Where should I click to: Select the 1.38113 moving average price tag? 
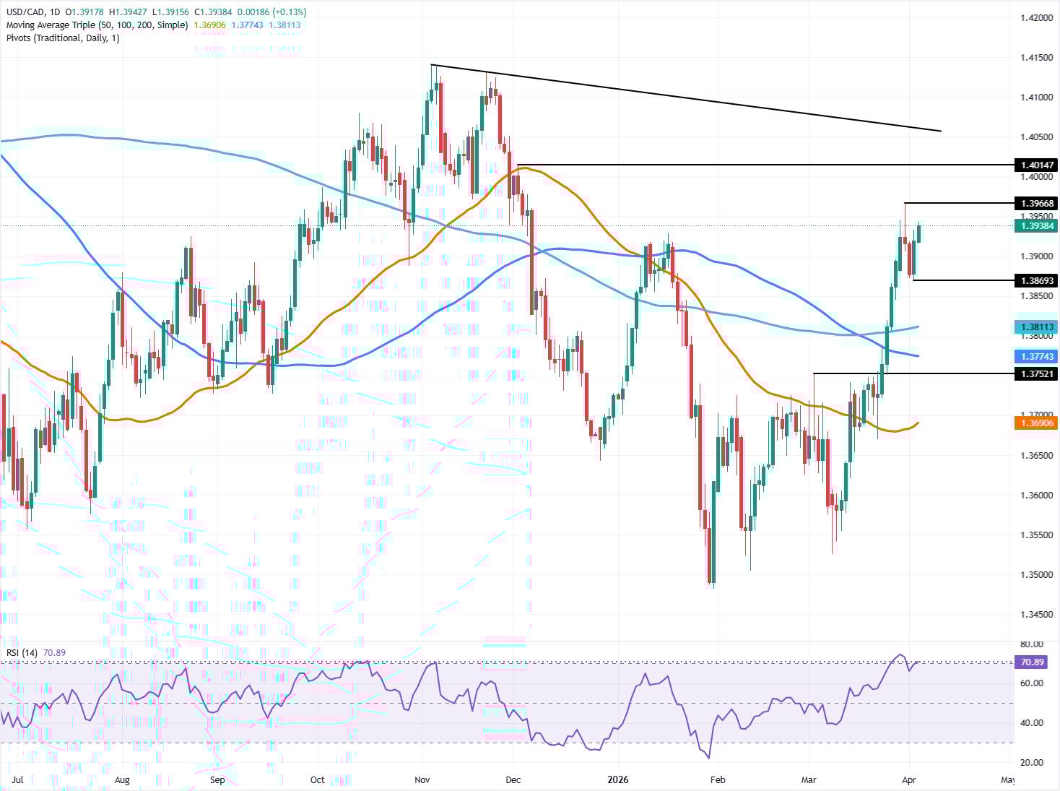pyautogui.click(x=1036, y=327)
